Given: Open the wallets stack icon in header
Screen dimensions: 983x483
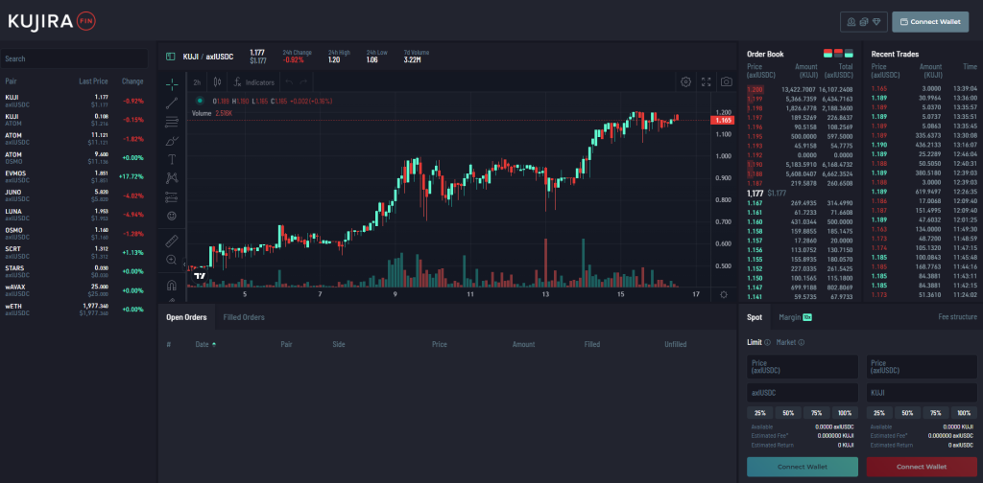Looking at the screenshot, I should pyautogui.click(x=864, y=22).
